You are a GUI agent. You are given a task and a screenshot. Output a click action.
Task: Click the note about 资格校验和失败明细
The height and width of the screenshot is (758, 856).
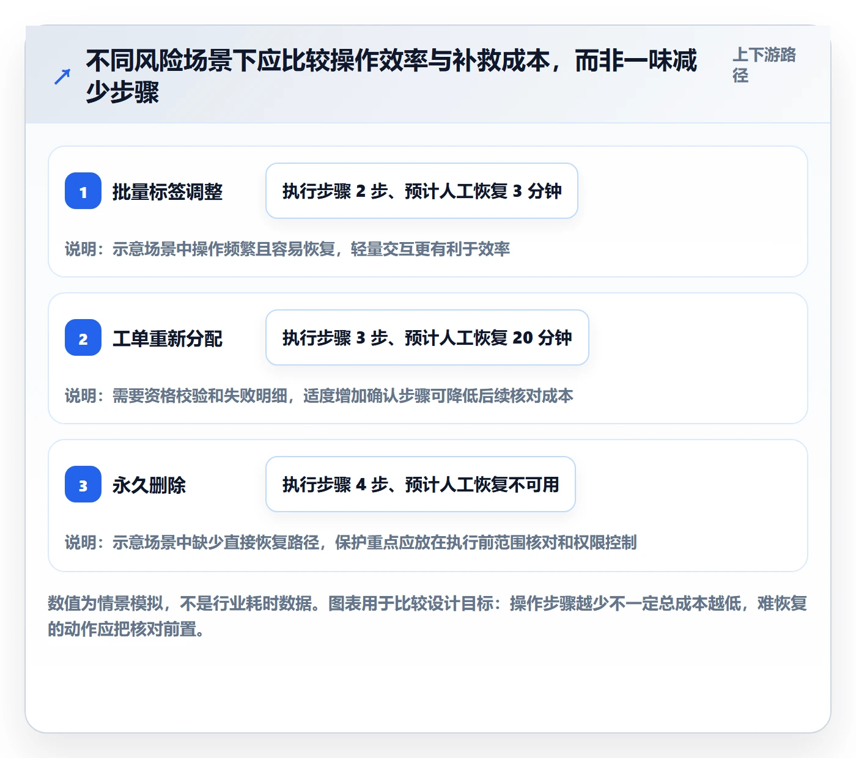(319, 396)
